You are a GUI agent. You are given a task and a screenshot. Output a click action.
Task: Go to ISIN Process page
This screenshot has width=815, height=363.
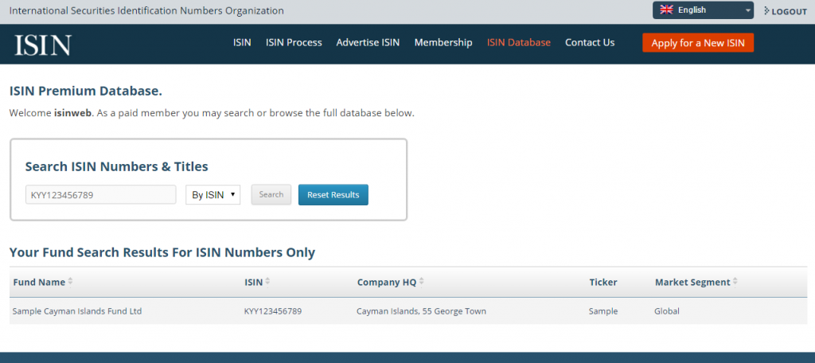(x=294, y=43)
